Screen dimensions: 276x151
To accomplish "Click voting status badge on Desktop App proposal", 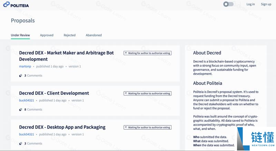I will click(148, 128).
